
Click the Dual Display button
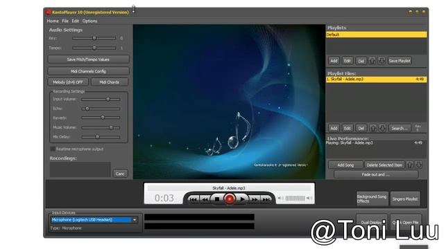point(372,222)
